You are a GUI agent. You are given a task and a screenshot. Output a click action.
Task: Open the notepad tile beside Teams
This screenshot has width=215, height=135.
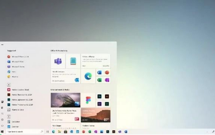tap(73, 61)
